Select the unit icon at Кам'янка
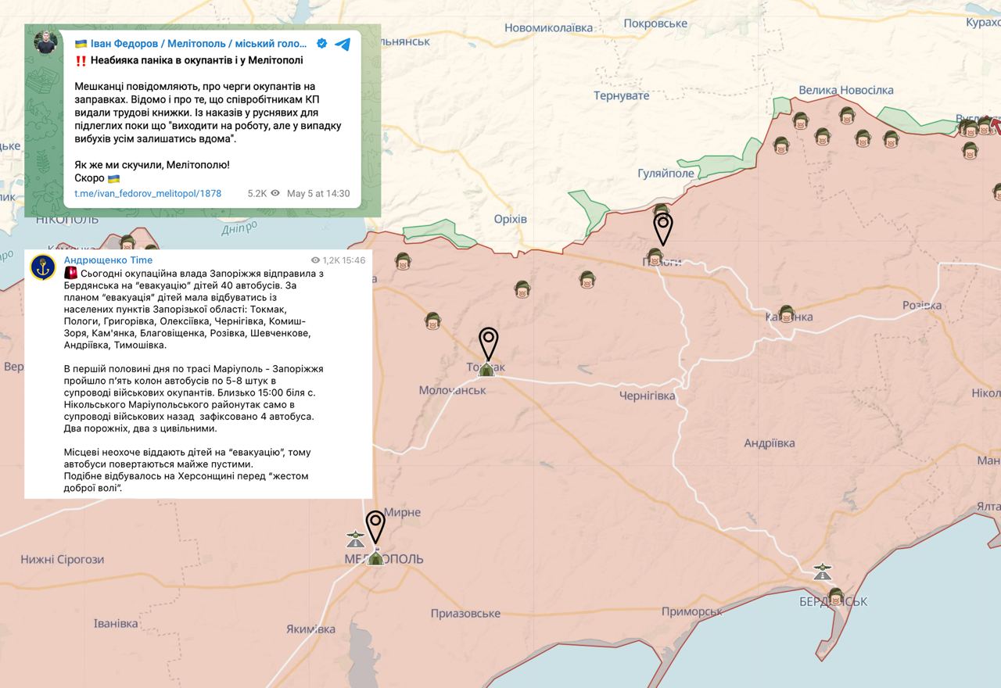The height and width of the screenshot is (688, 1001). click(786, 314)
